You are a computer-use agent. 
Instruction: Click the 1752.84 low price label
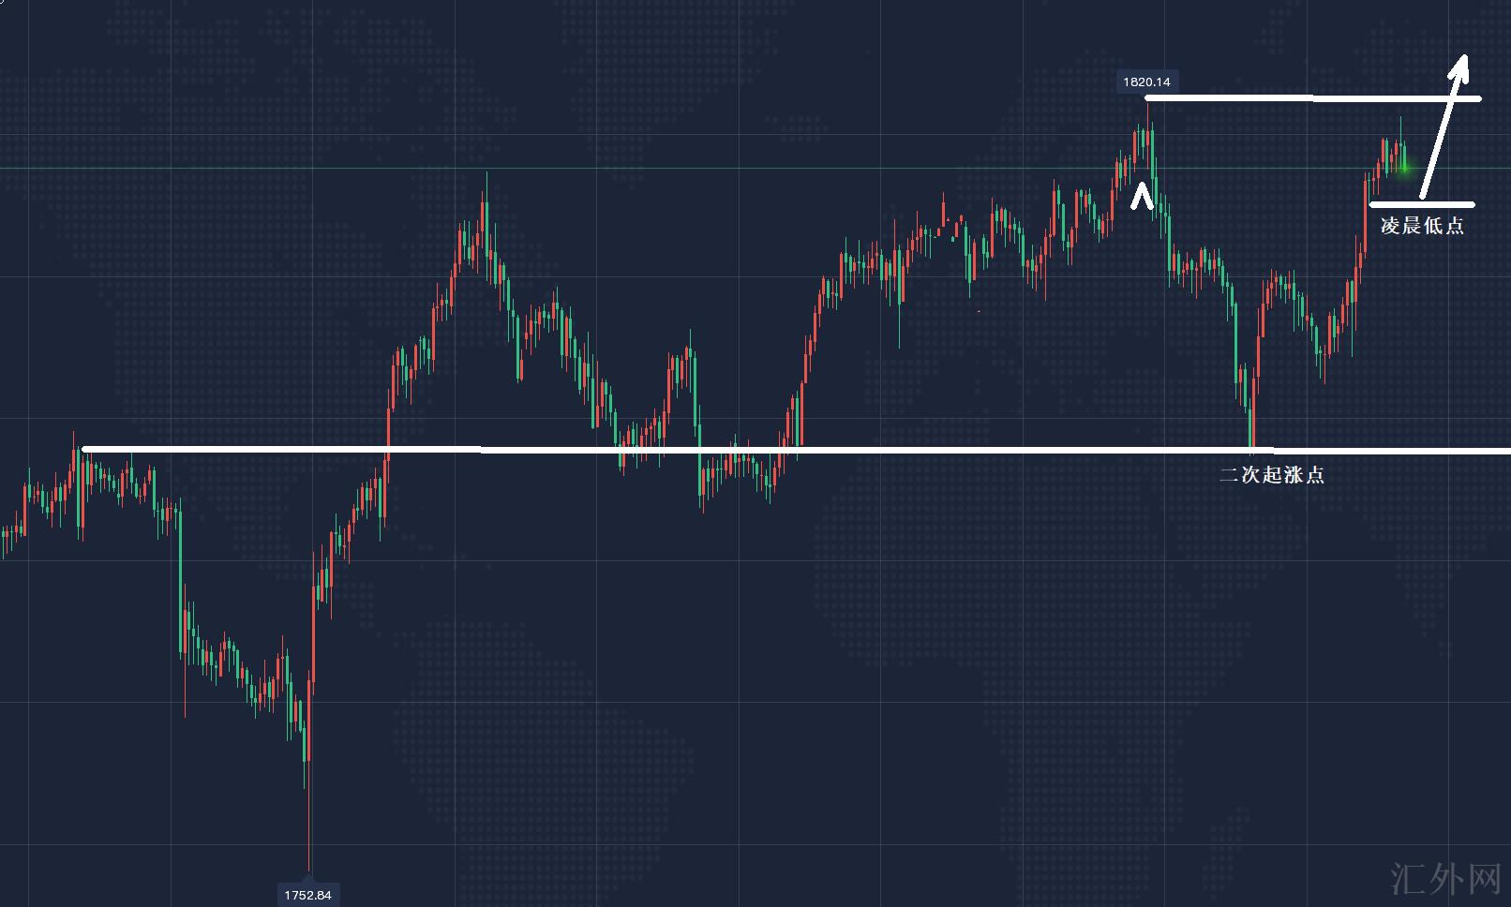point(307,895)
